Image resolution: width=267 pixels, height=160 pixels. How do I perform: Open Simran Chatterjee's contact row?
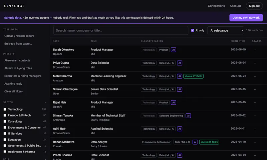click(x=158, y=91)
